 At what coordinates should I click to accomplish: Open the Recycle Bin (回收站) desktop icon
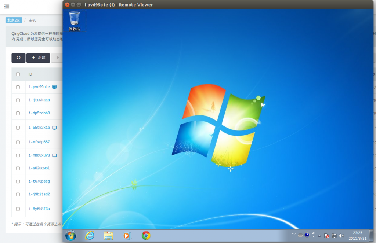click(74, 21)
